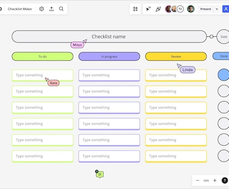229x189 pixels.
Task: Click first To do card field
Action: [42, 75]
